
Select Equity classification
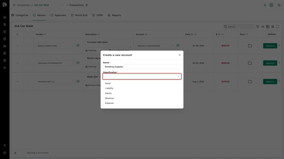tap(142, 93)
